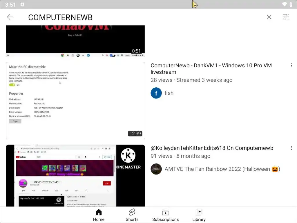Click the 3:51 clock in status bar
297x223 pixels.
(x=10, y=4)
